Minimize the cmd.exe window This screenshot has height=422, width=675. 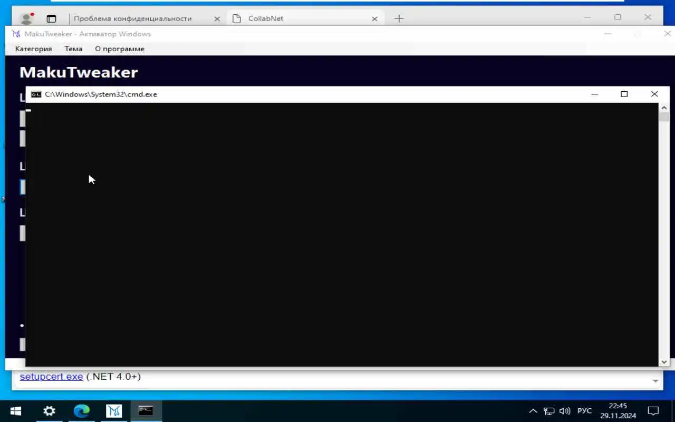[x=594, y=94]
